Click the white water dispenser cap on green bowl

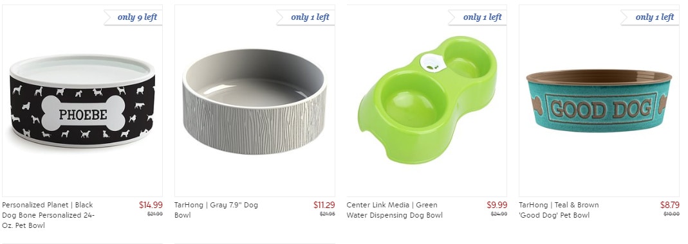(x=433, y=64)
